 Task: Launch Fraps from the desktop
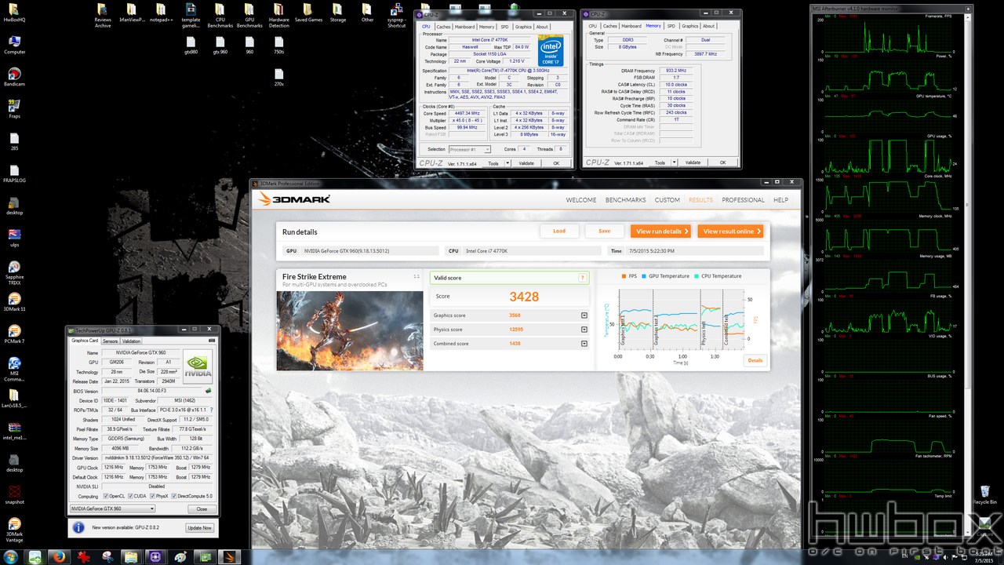click(14, 107)
